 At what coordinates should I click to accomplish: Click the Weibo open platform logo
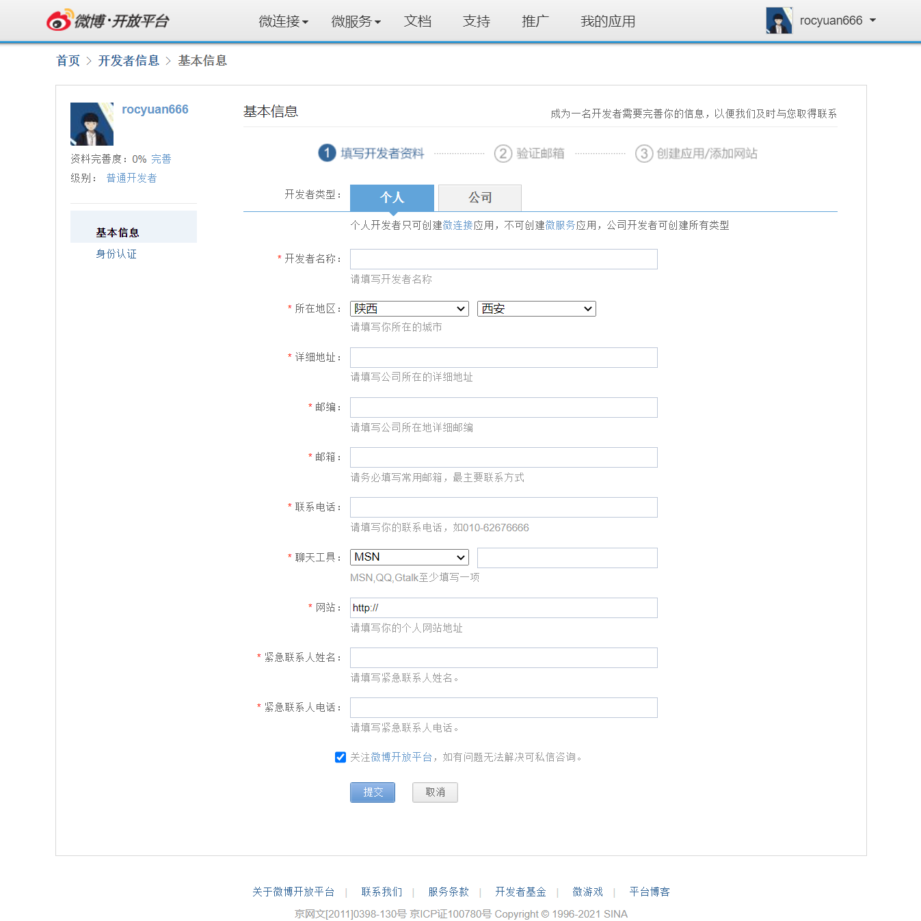click(x=107, y=21)
